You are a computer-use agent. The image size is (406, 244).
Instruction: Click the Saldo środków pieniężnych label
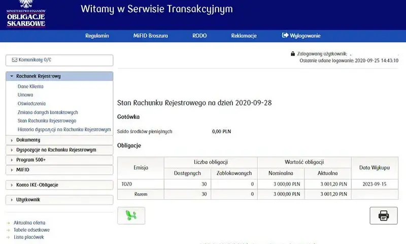(x=145, y=132)
